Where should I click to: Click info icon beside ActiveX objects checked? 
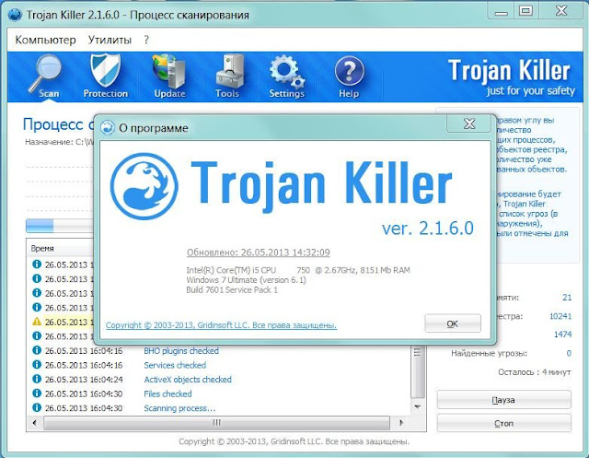coord(37,379)
